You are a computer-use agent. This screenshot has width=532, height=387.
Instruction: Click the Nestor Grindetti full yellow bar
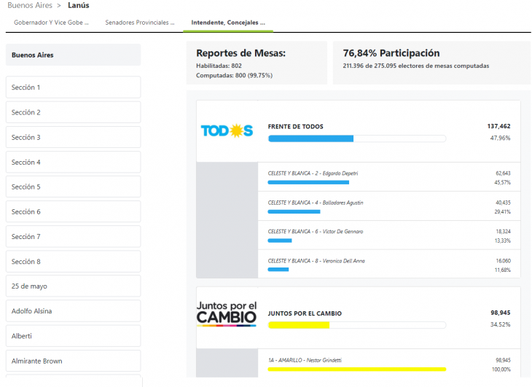[357, 370]
